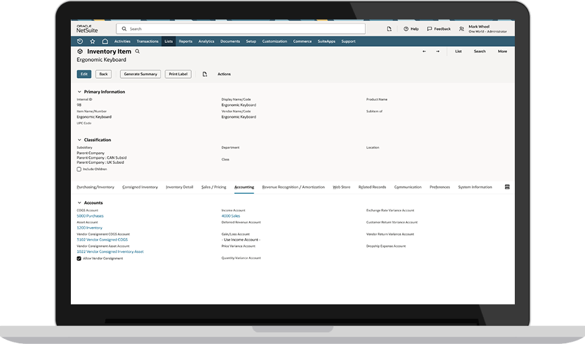
Task: Click the Parent Company : UK Subsid text
Action: point(100,163)
